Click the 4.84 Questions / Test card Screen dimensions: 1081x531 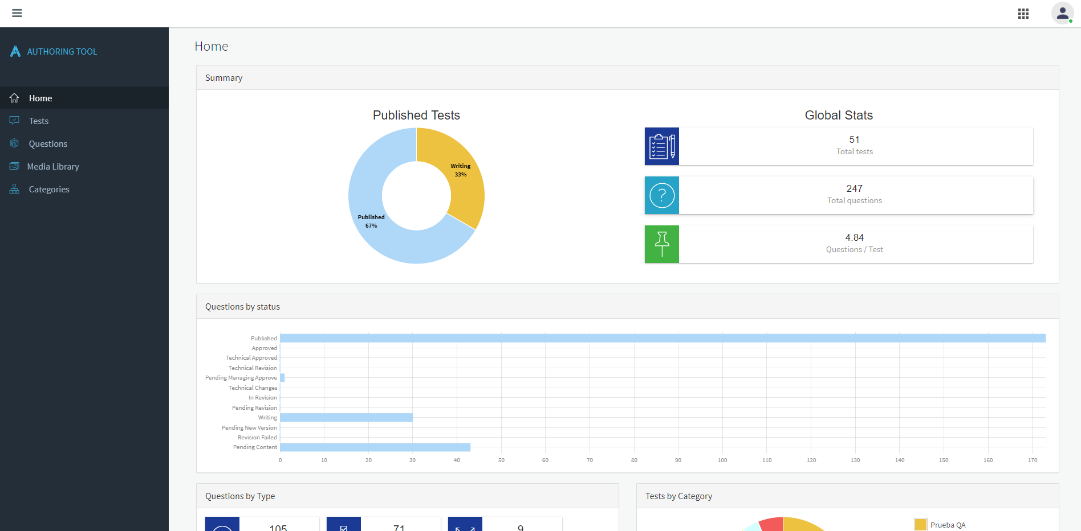[x=839, y=244]
